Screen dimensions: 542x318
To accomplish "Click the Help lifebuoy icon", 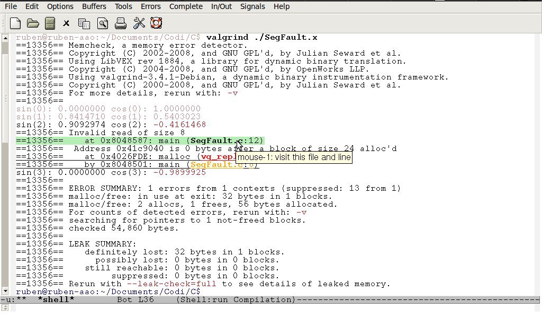I will click(156, 23).
